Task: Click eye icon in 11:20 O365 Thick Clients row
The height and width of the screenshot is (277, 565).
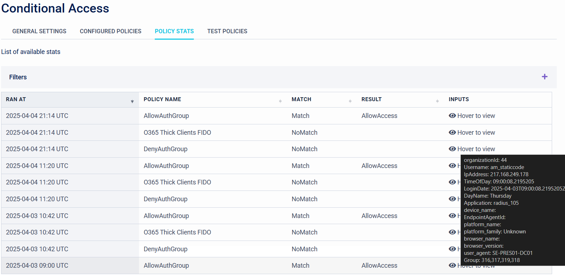Action: click(x=452, y=182)
